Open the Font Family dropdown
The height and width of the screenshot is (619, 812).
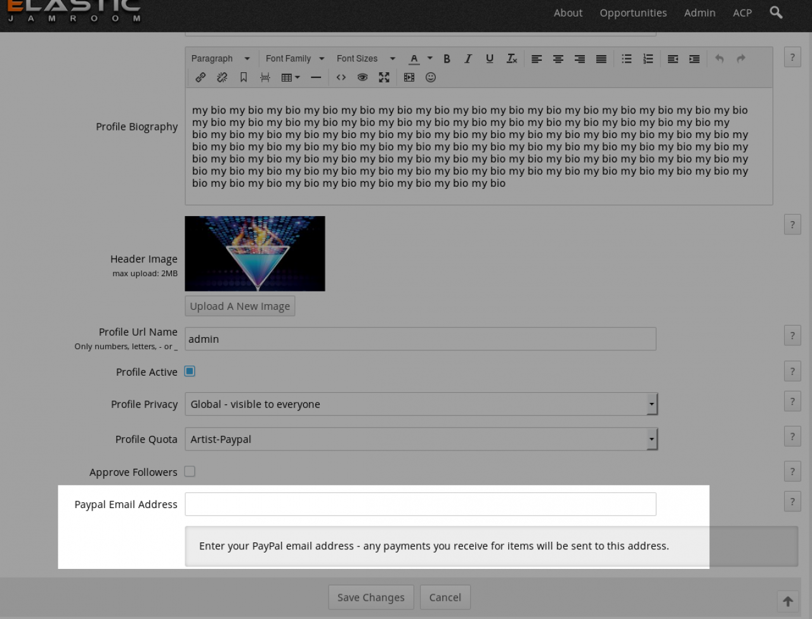coord(295,58)
